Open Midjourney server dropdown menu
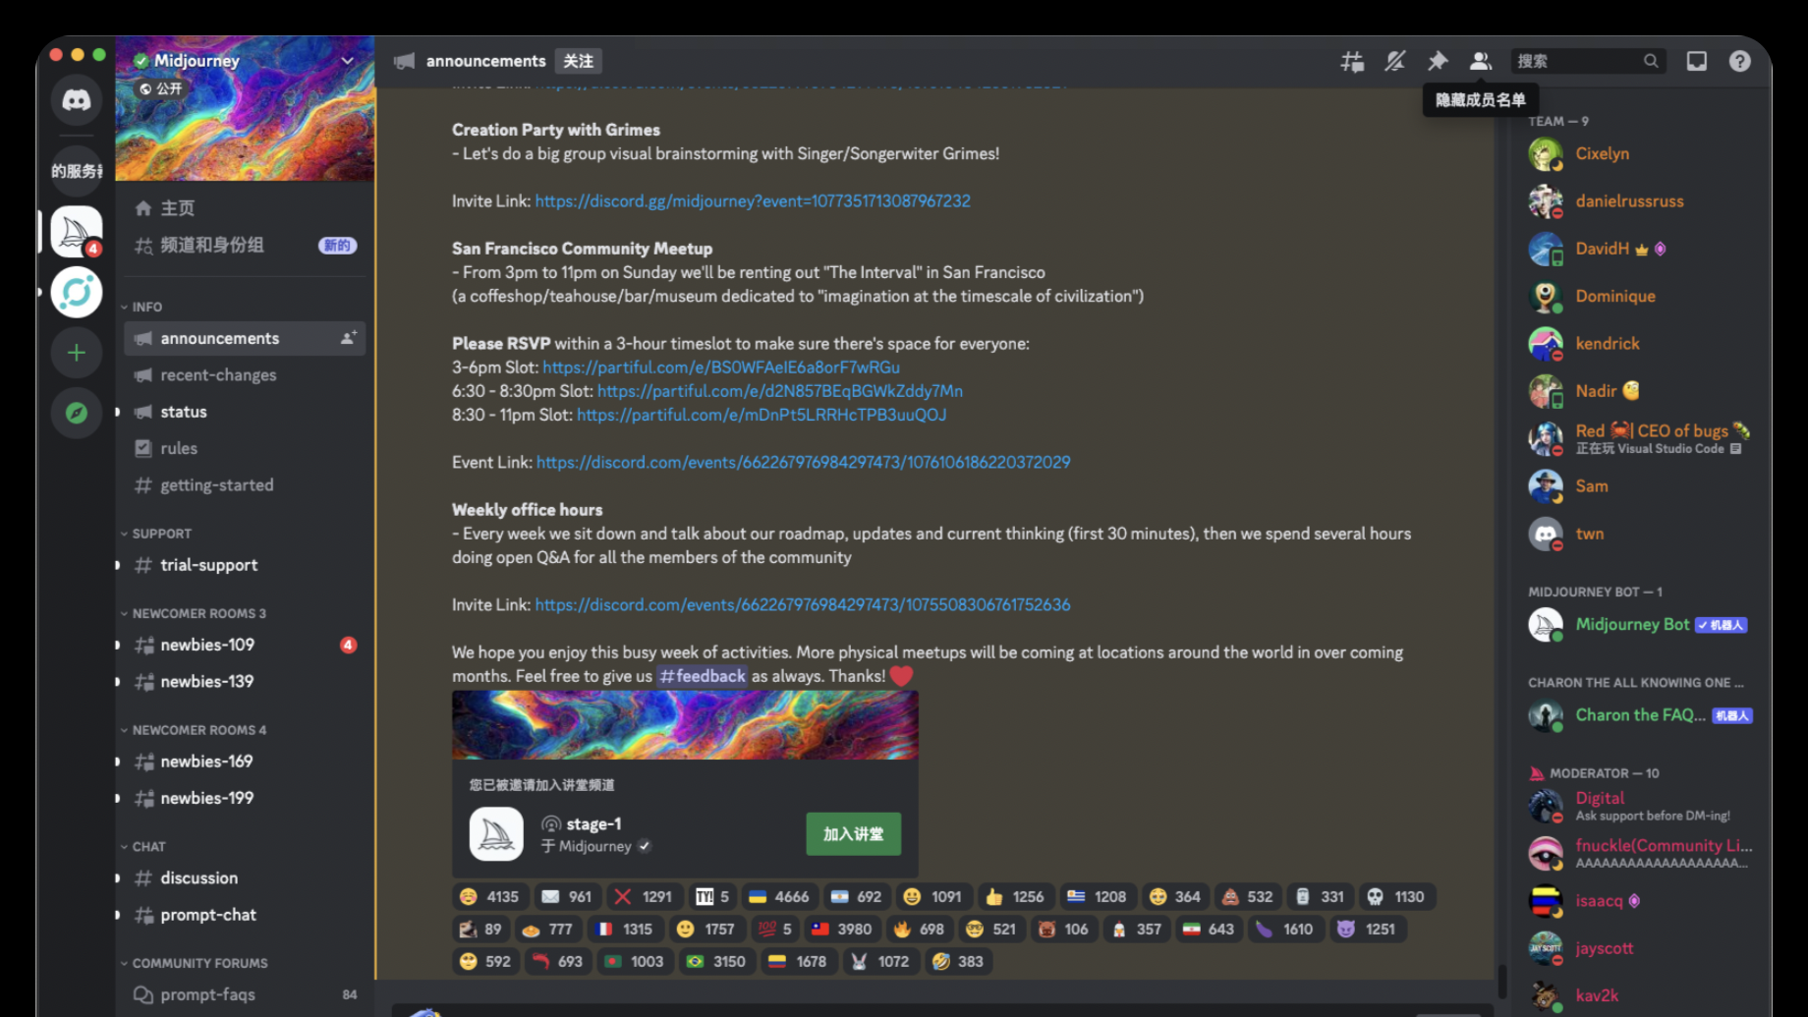This screenshot has width=1808, height=1017. [x=347, y=61]
